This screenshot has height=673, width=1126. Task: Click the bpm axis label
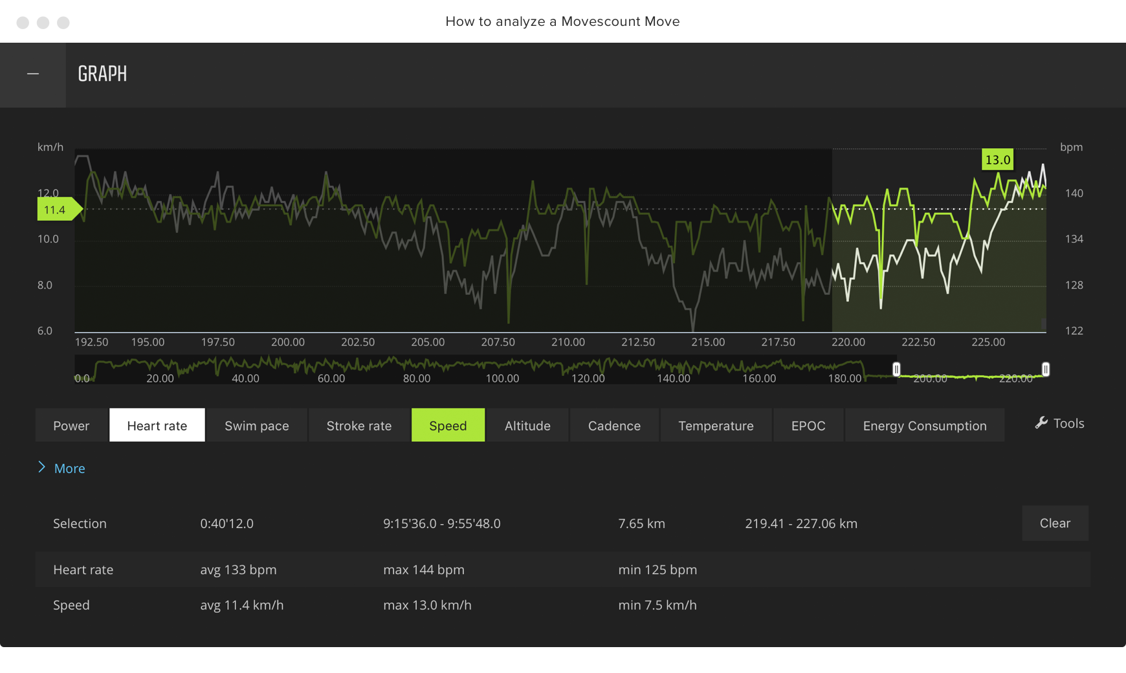click(1071, 148)
